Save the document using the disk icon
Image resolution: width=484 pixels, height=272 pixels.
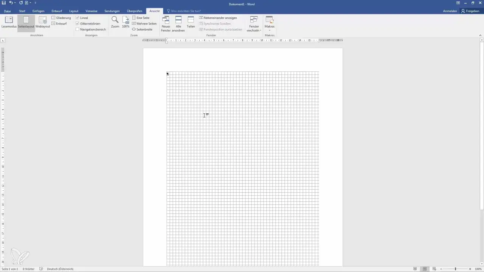tap(3, 3)
